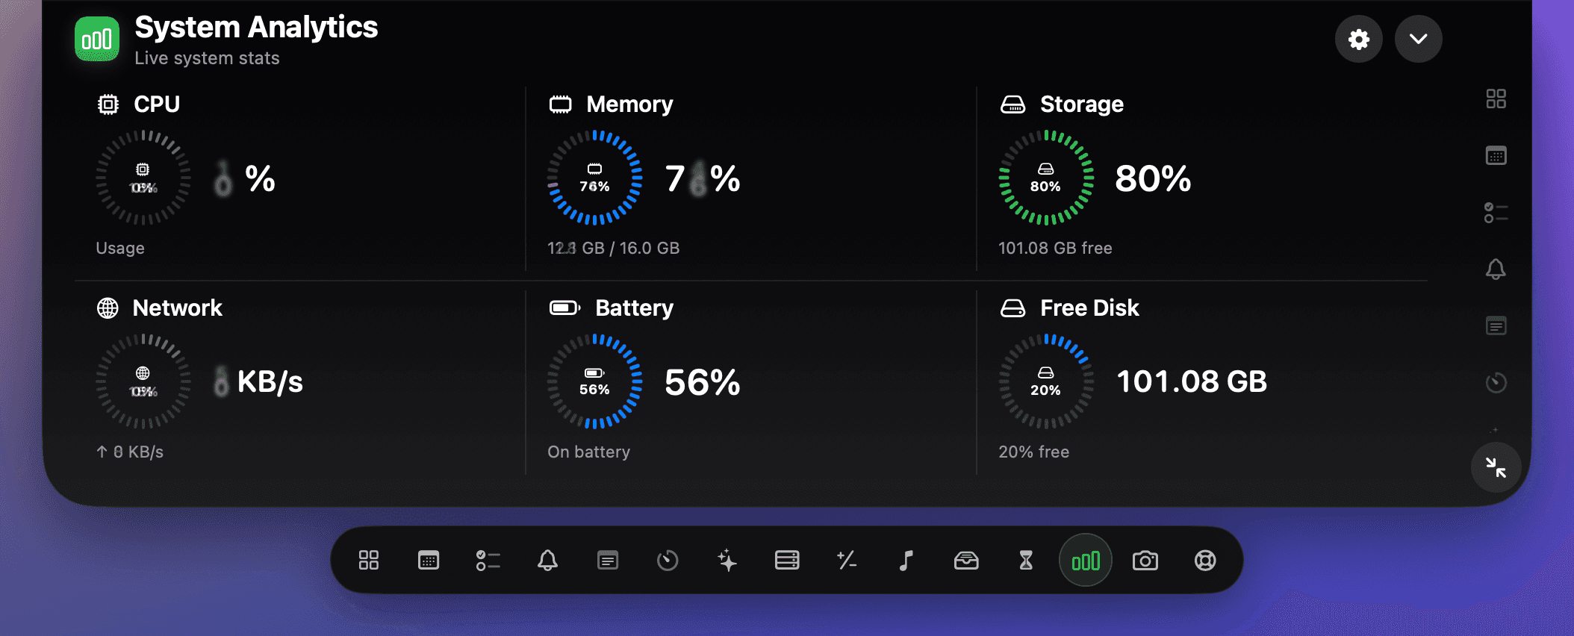Open the inbox tray icon in dock
Viewport: 1574px width, 636px height.
[x=966, y=561]
